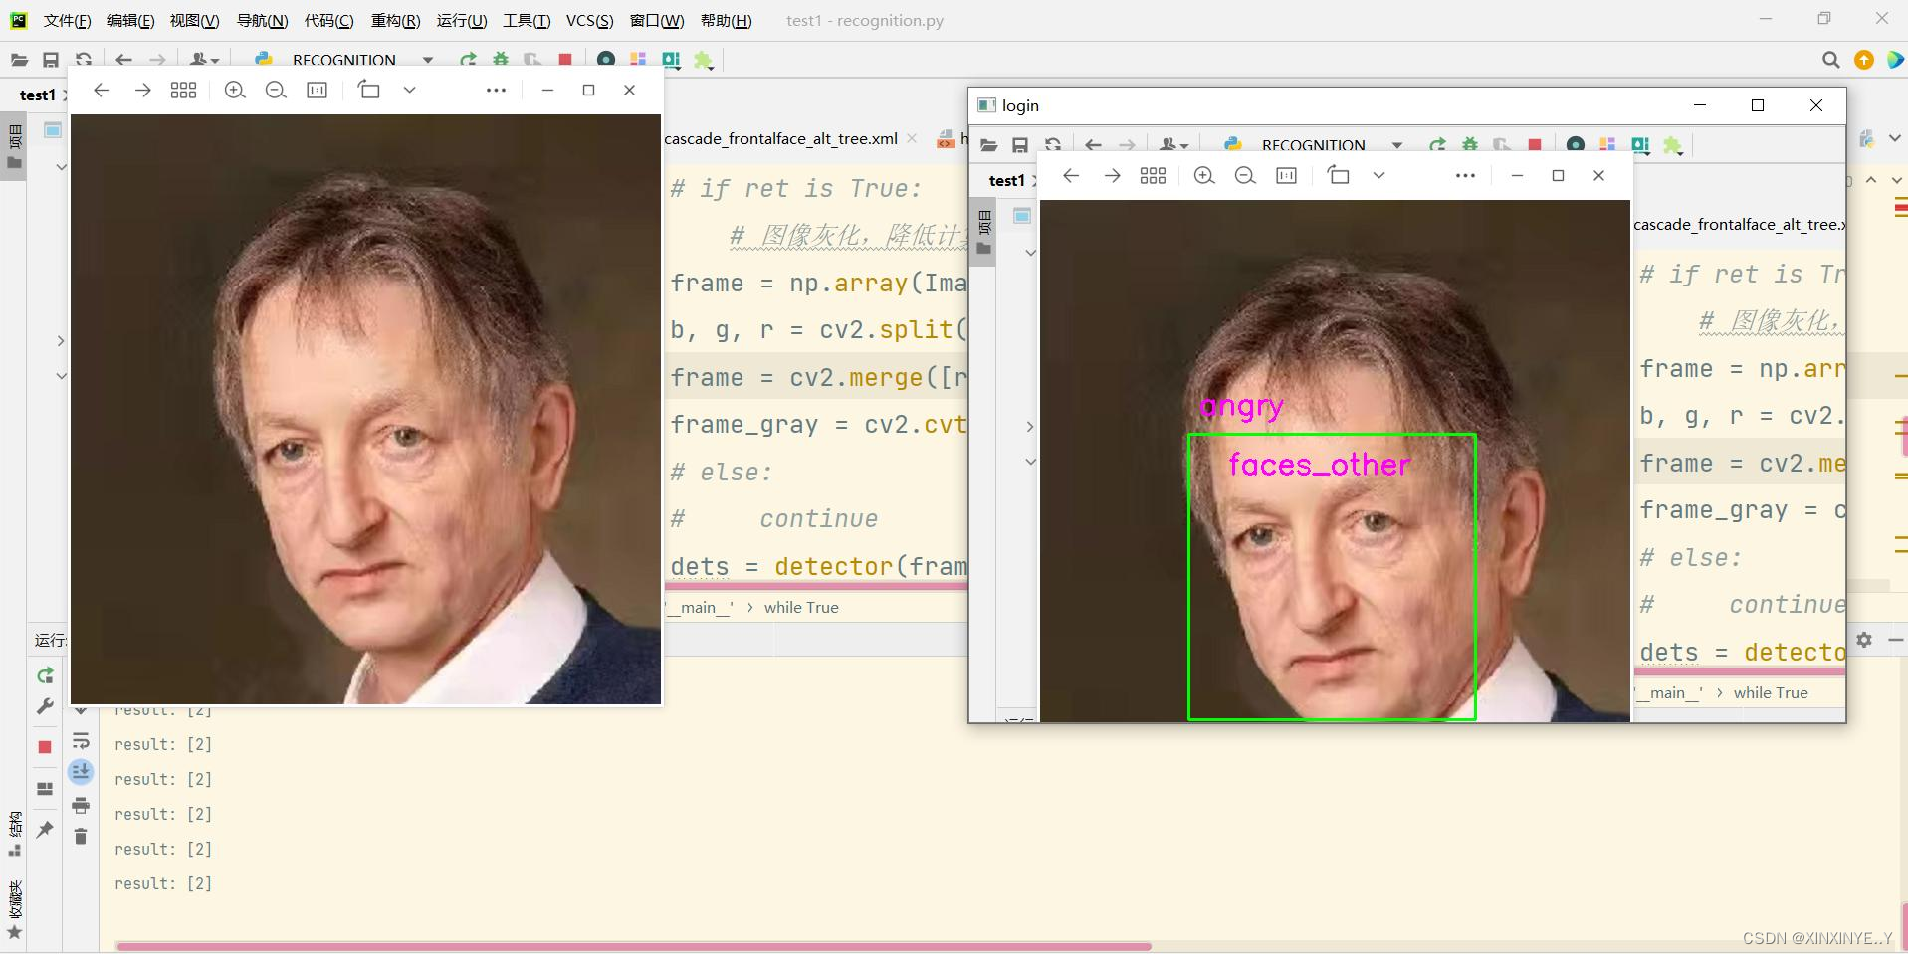Stop the program with red toolbar square

coord(565,60)
